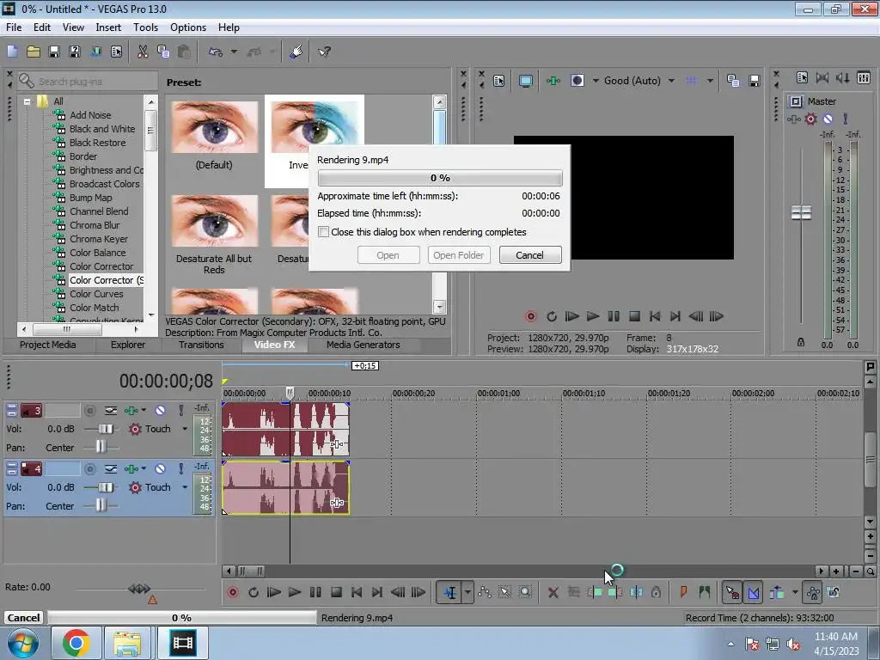Open Master Bus FX gear icon

[811, 119]
